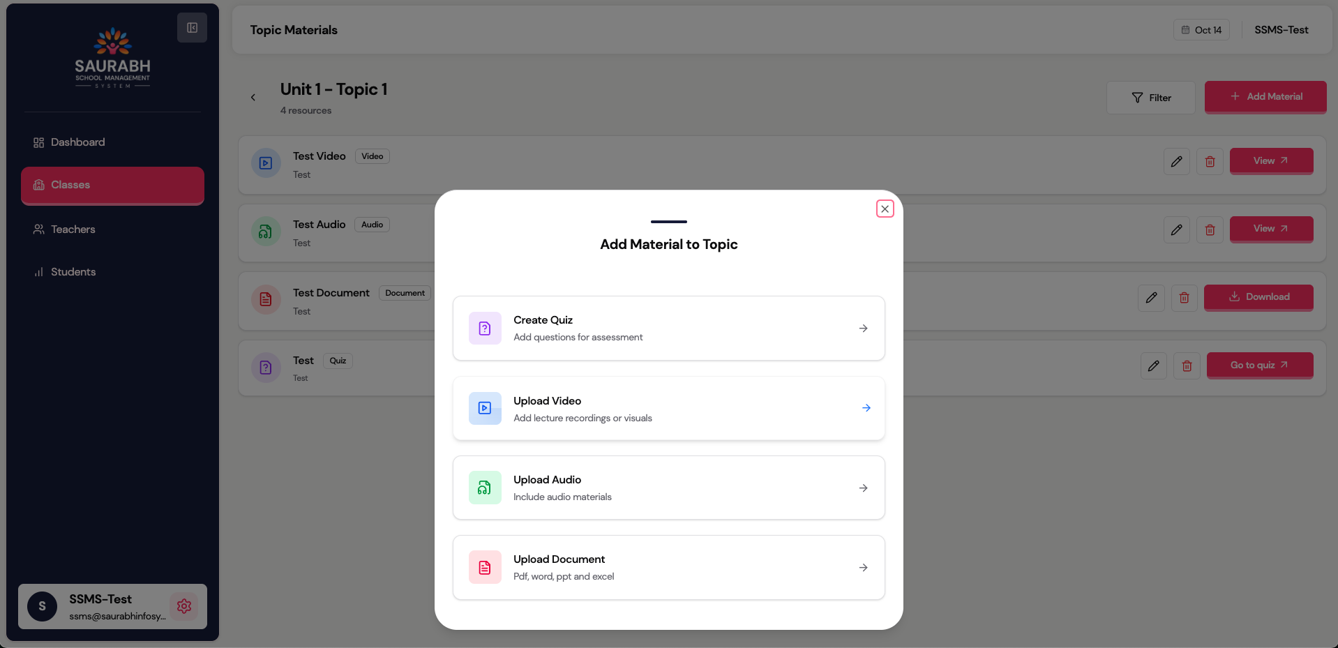Open Dashboard in the sidebar
The width and height of the screenshot is (1338, 648).
click(77, 142)
